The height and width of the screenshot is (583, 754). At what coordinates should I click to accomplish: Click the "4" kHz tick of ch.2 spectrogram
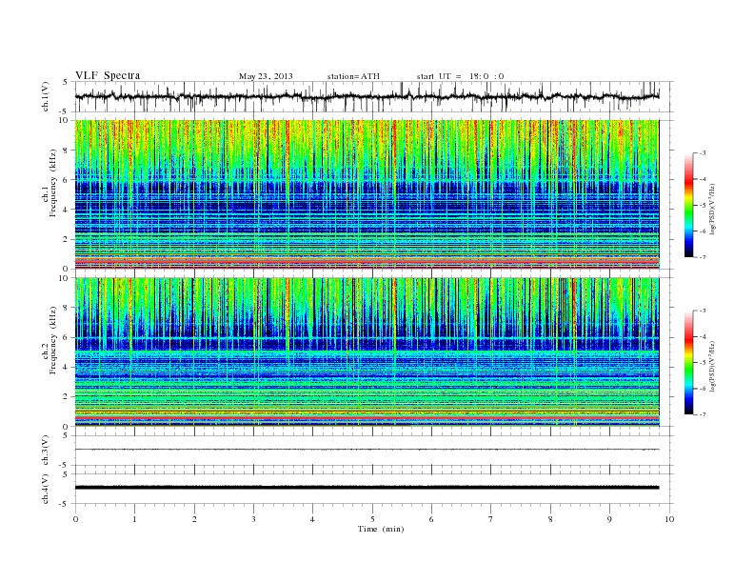(66, 368)
